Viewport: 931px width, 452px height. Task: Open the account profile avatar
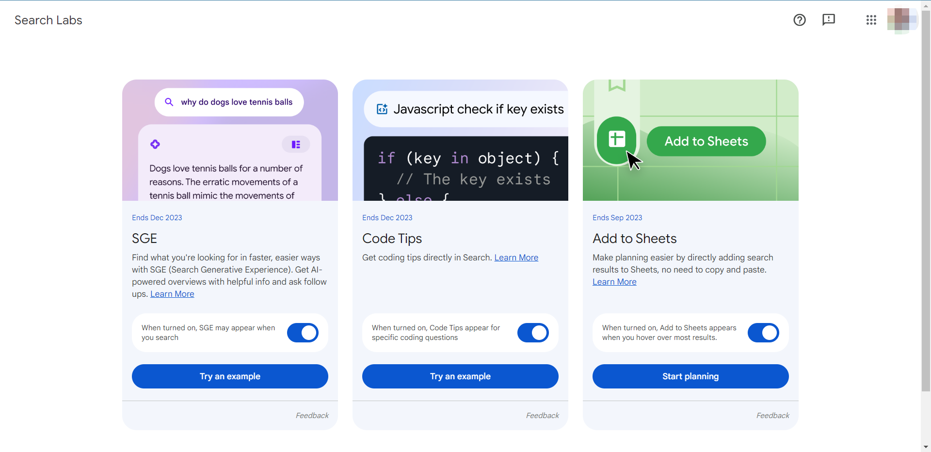click(x=901, y=20)
